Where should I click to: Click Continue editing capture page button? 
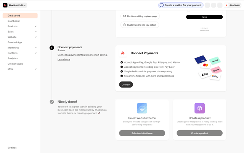pyautogui.click(x=140, y=16)
